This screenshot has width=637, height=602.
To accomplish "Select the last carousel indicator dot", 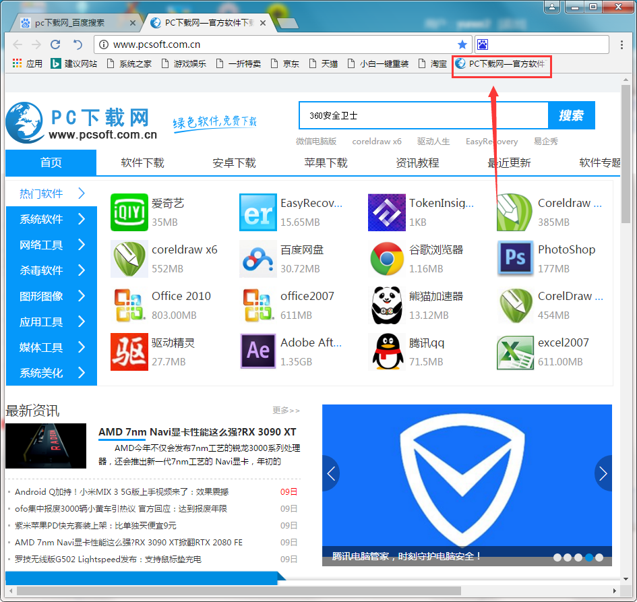I will click(x=599, y=558).
